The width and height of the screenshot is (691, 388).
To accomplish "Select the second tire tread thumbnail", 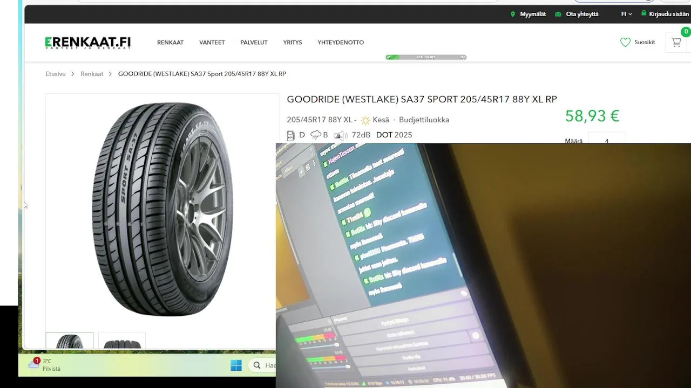I will [x=122, y=341].
